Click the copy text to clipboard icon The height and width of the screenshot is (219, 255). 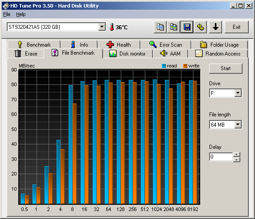(160, 27)
